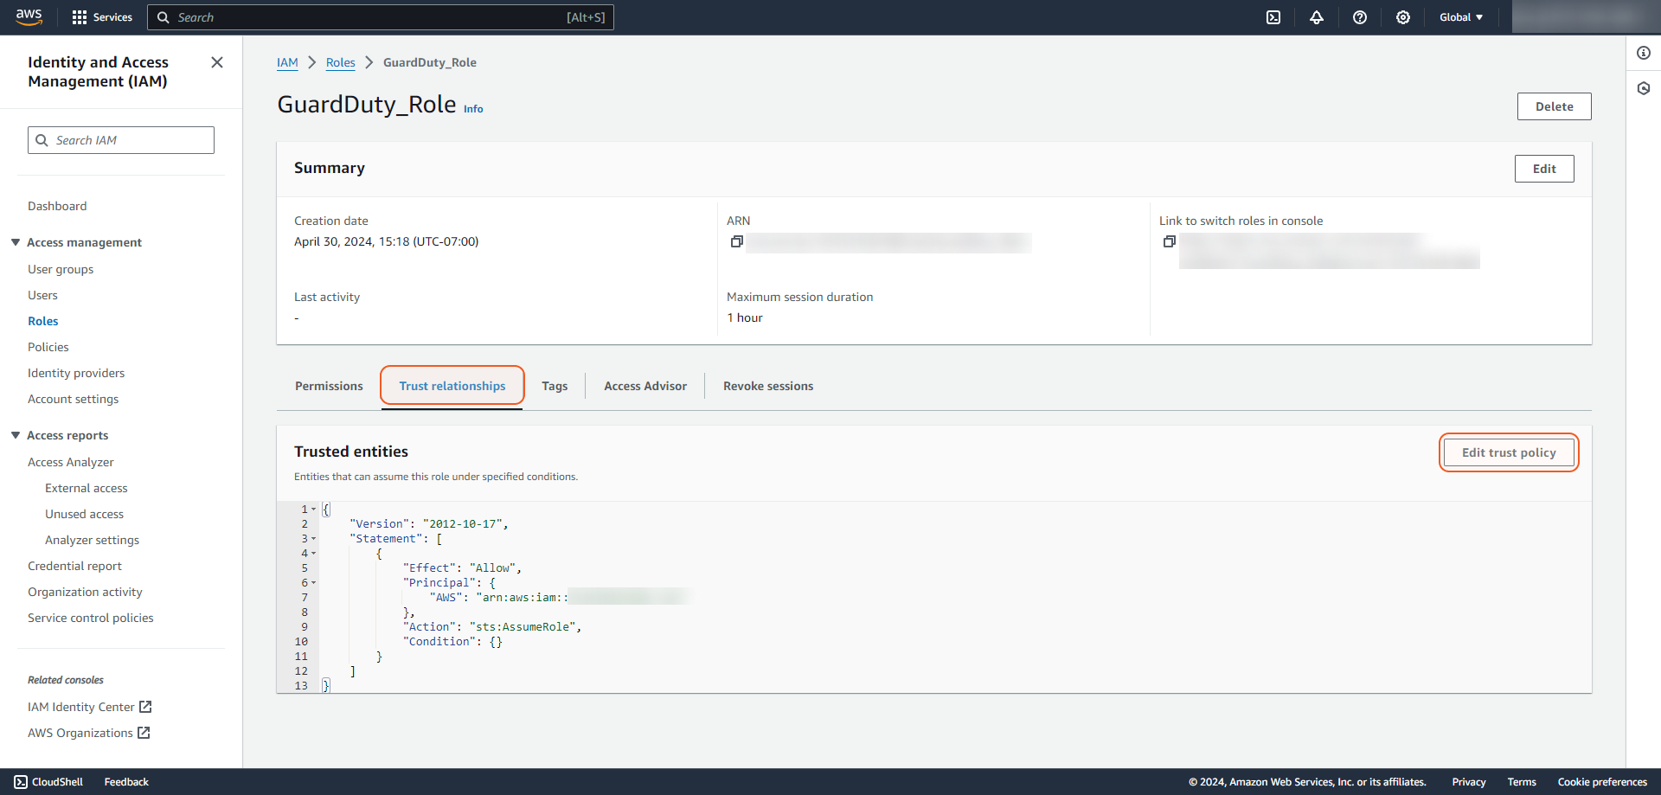This screenshot has height=795, width=1661.
Task: Go to Roles via breadcrumb link
Action: (x=340, y=62)
